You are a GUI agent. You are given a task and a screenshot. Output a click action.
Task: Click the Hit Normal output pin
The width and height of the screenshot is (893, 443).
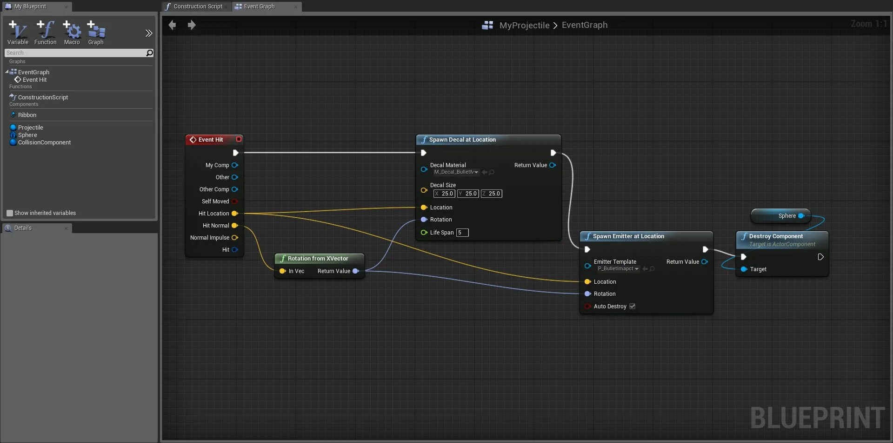click(235, 226)
